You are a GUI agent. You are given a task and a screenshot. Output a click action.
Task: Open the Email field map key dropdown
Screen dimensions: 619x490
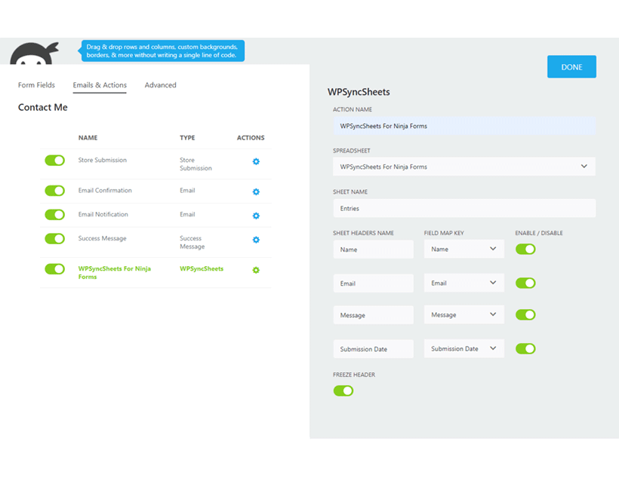click(x=463, y=283)
